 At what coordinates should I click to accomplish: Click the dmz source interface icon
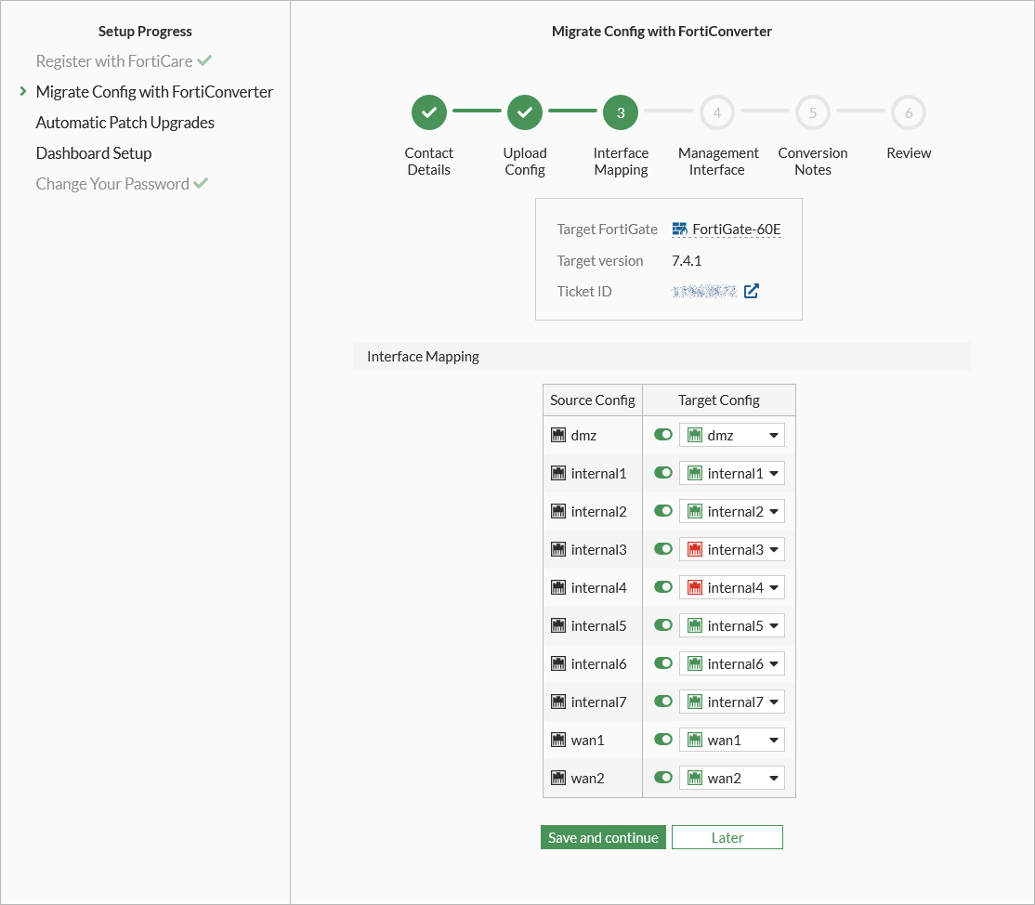[x=558, y=434]
